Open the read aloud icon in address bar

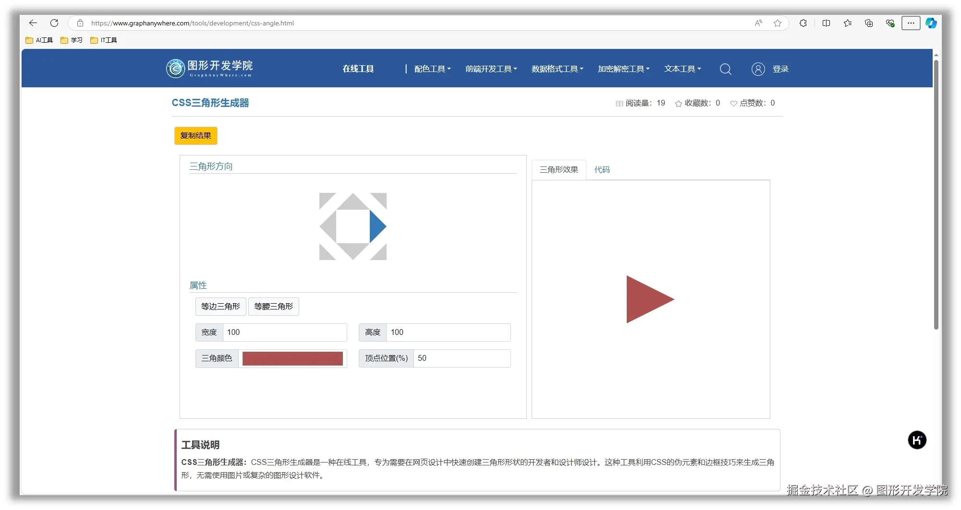(x=758, y=23)
